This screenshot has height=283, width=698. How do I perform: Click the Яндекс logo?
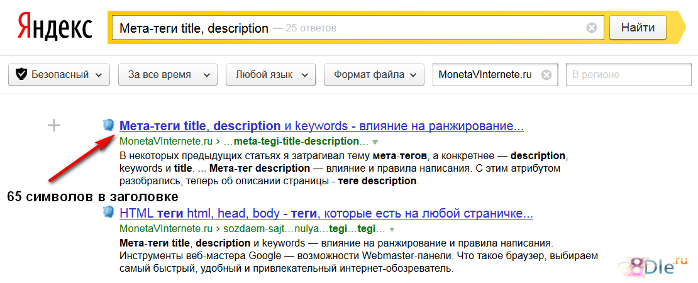(55, 26)
